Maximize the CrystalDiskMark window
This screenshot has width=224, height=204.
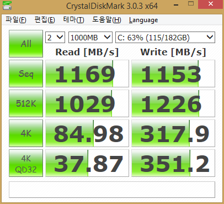pos(191,4)
